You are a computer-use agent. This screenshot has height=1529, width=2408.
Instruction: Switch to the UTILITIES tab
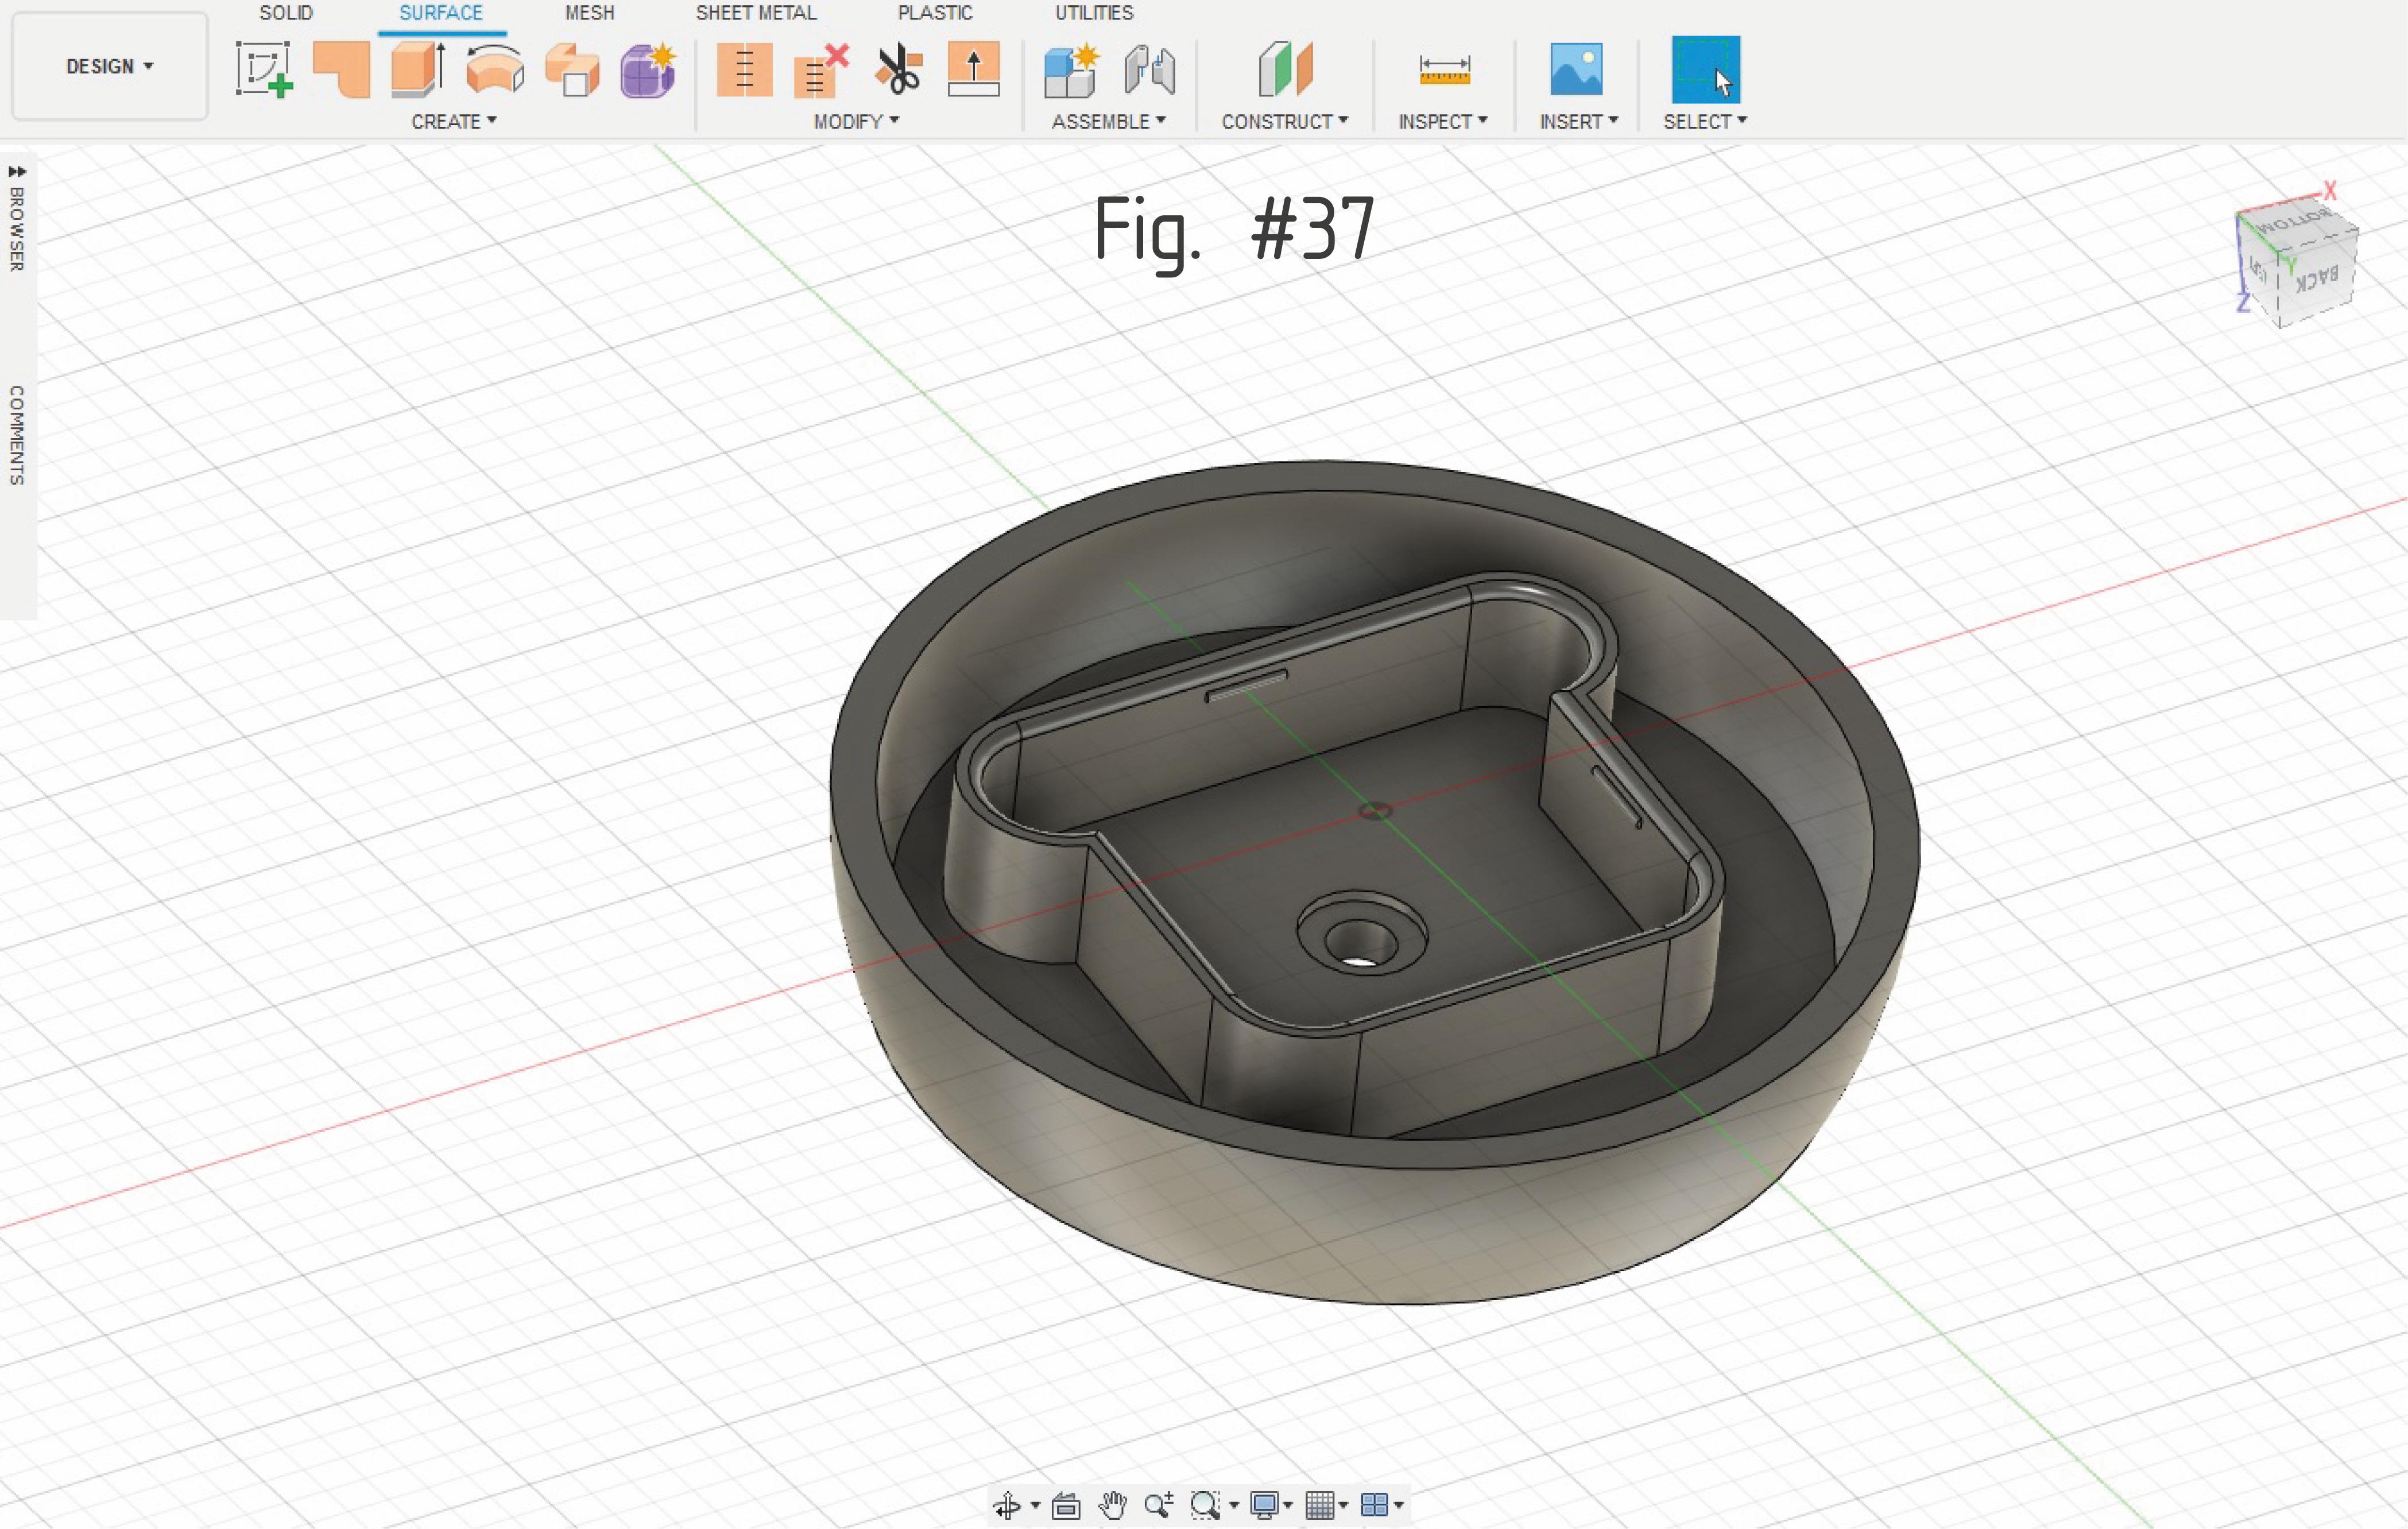tap(1094, 13)
